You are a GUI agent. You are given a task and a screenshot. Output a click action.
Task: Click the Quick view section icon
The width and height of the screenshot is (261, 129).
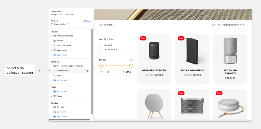pos(55,112)
